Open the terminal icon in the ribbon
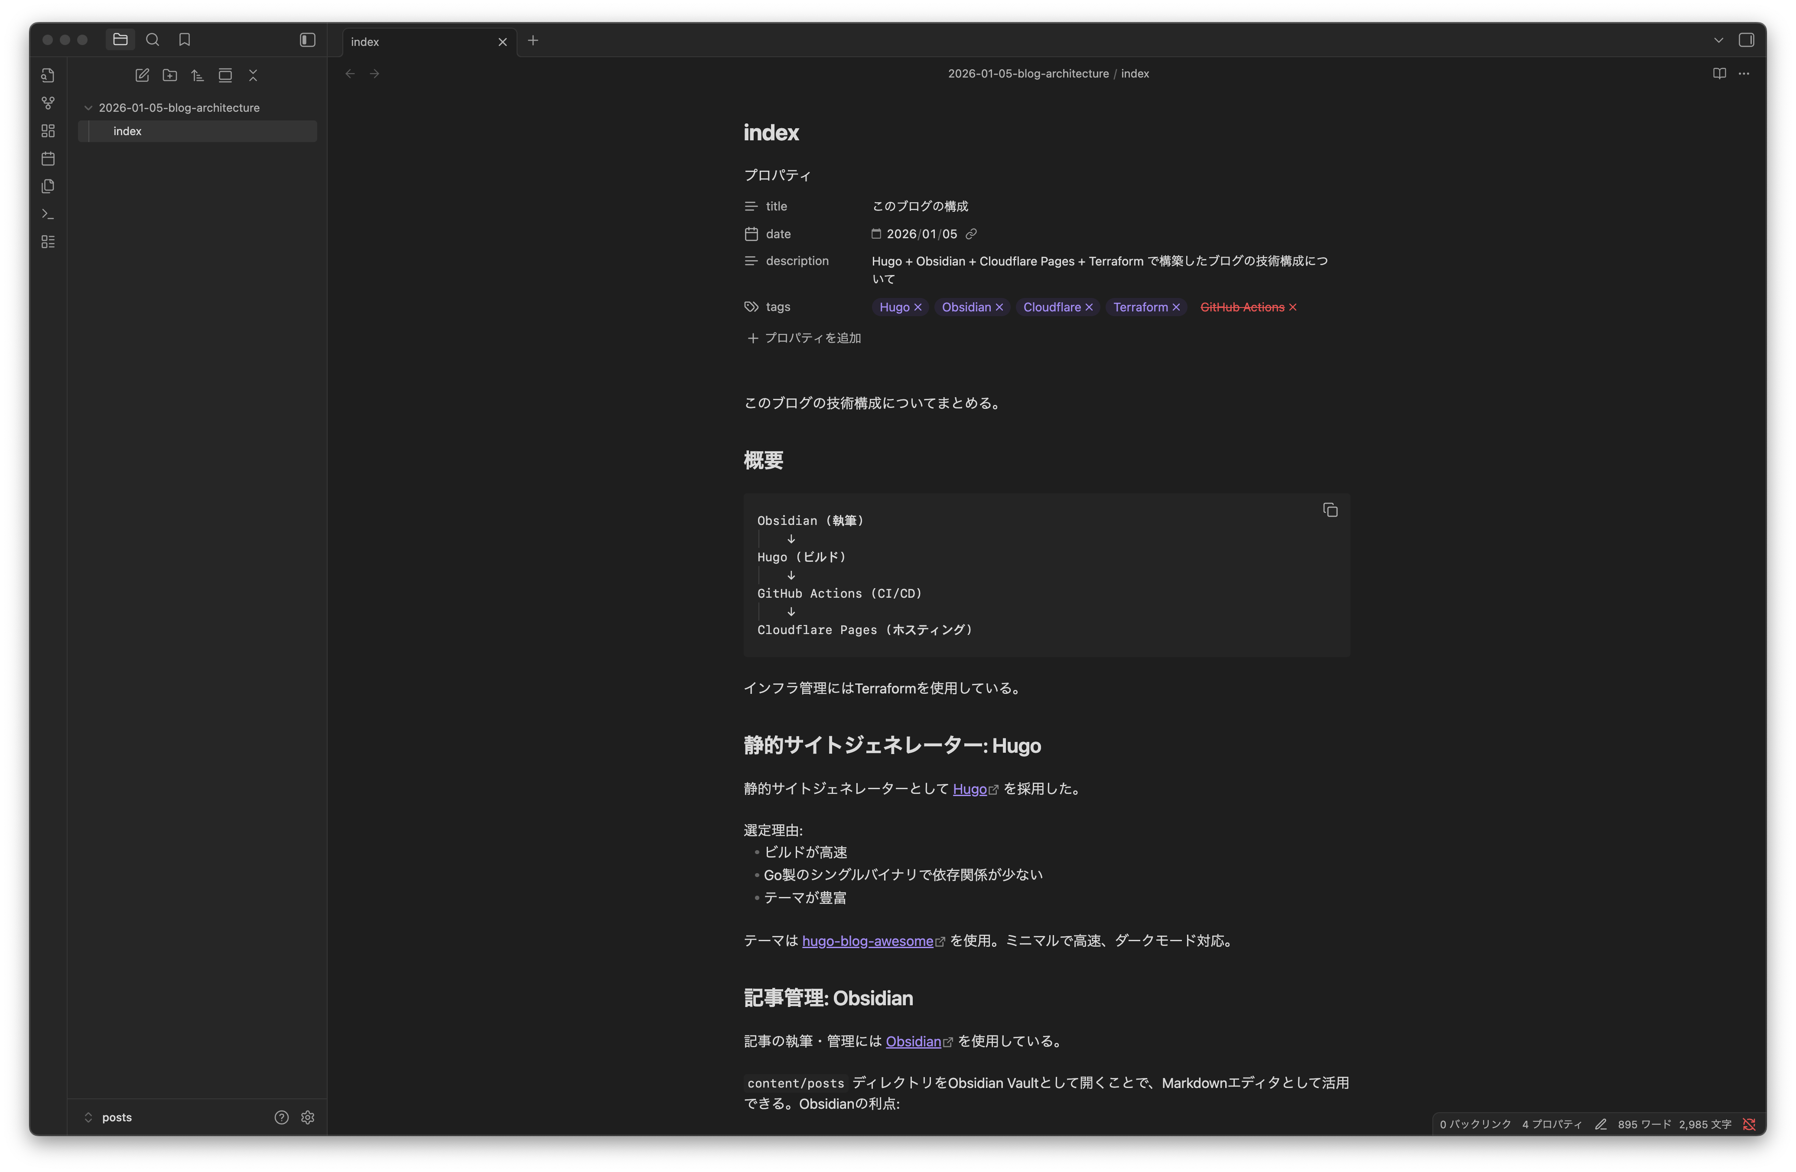The image size is (1796, 1172). 48,214
